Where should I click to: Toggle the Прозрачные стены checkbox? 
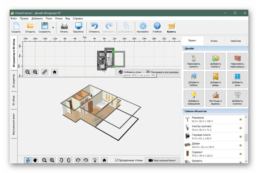(x=116, y=160)
